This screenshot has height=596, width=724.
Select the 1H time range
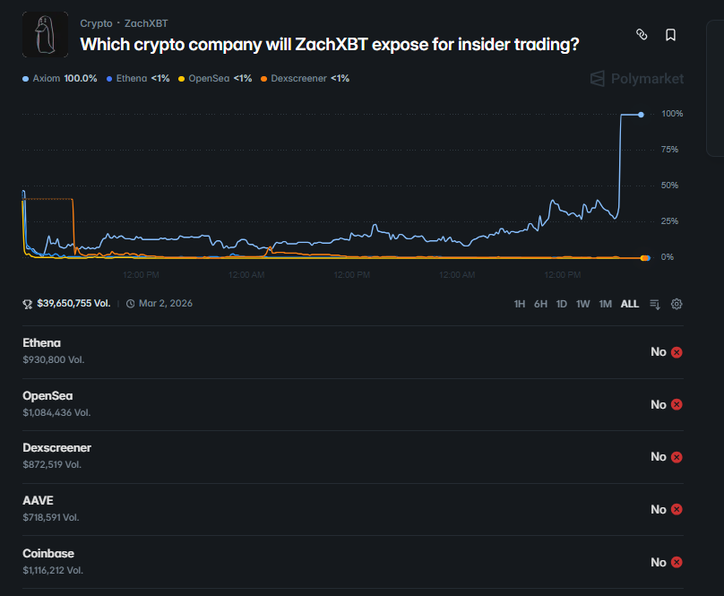pyautogui.click(x=520, y=304)
